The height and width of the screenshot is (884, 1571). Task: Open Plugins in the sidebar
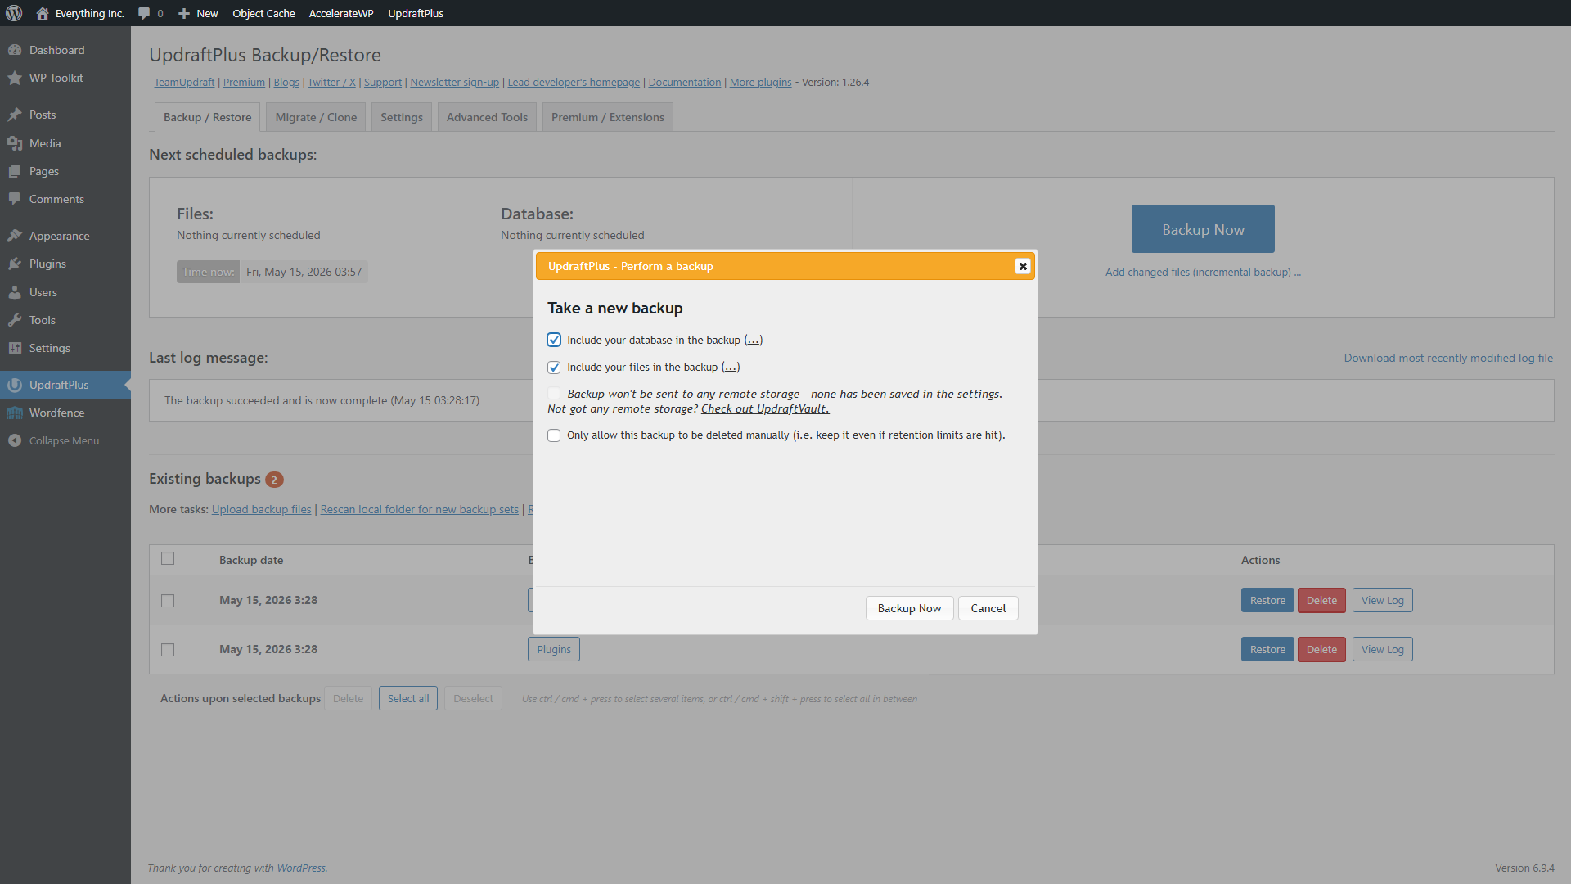[x=65, y=264]
